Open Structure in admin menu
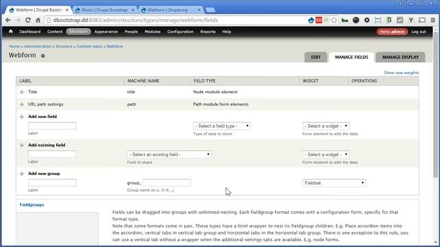440x247 pixels. pyautogui.click(x=78, y=32)
